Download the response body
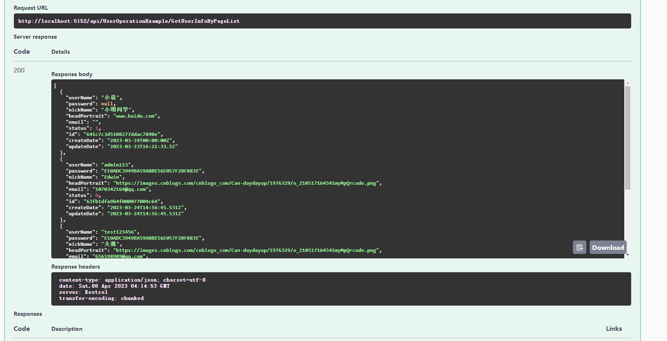The image size is (667, 341). coord(608,247)
